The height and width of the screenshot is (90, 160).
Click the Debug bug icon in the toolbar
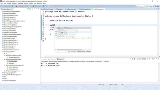pyautogui.click(x=9, y=6)
